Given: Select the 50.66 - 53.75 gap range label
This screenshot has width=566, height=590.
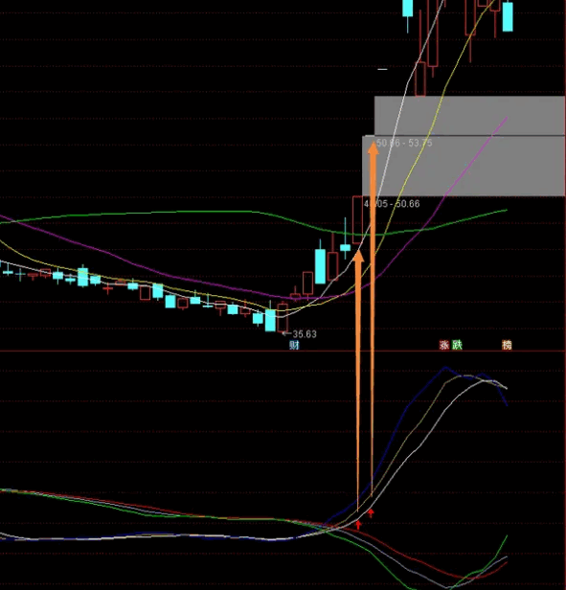Looking at the screenshot, I should 404,143.
